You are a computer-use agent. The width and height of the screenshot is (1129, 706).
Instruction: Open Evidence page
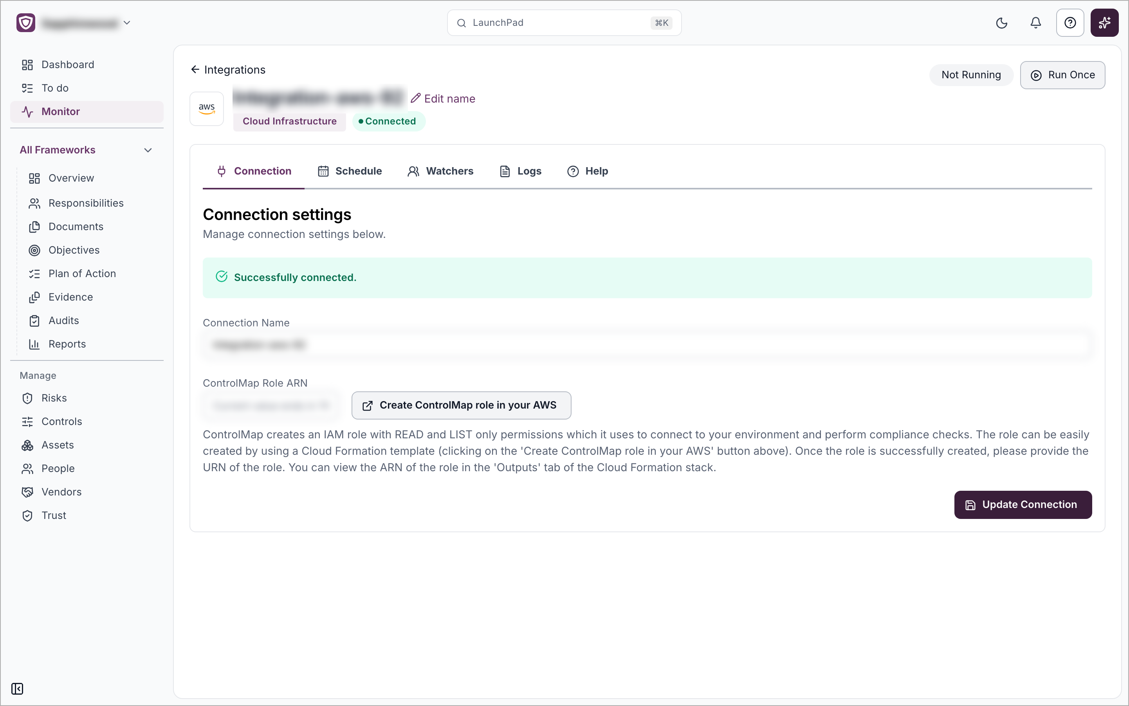(x=90, y=297)
